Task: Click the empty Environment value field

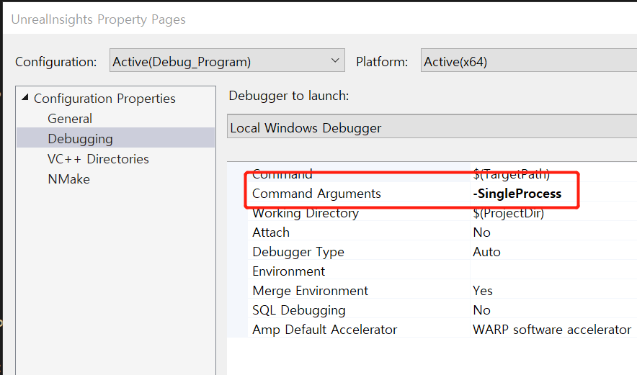Action: click(x=553, y=271)
